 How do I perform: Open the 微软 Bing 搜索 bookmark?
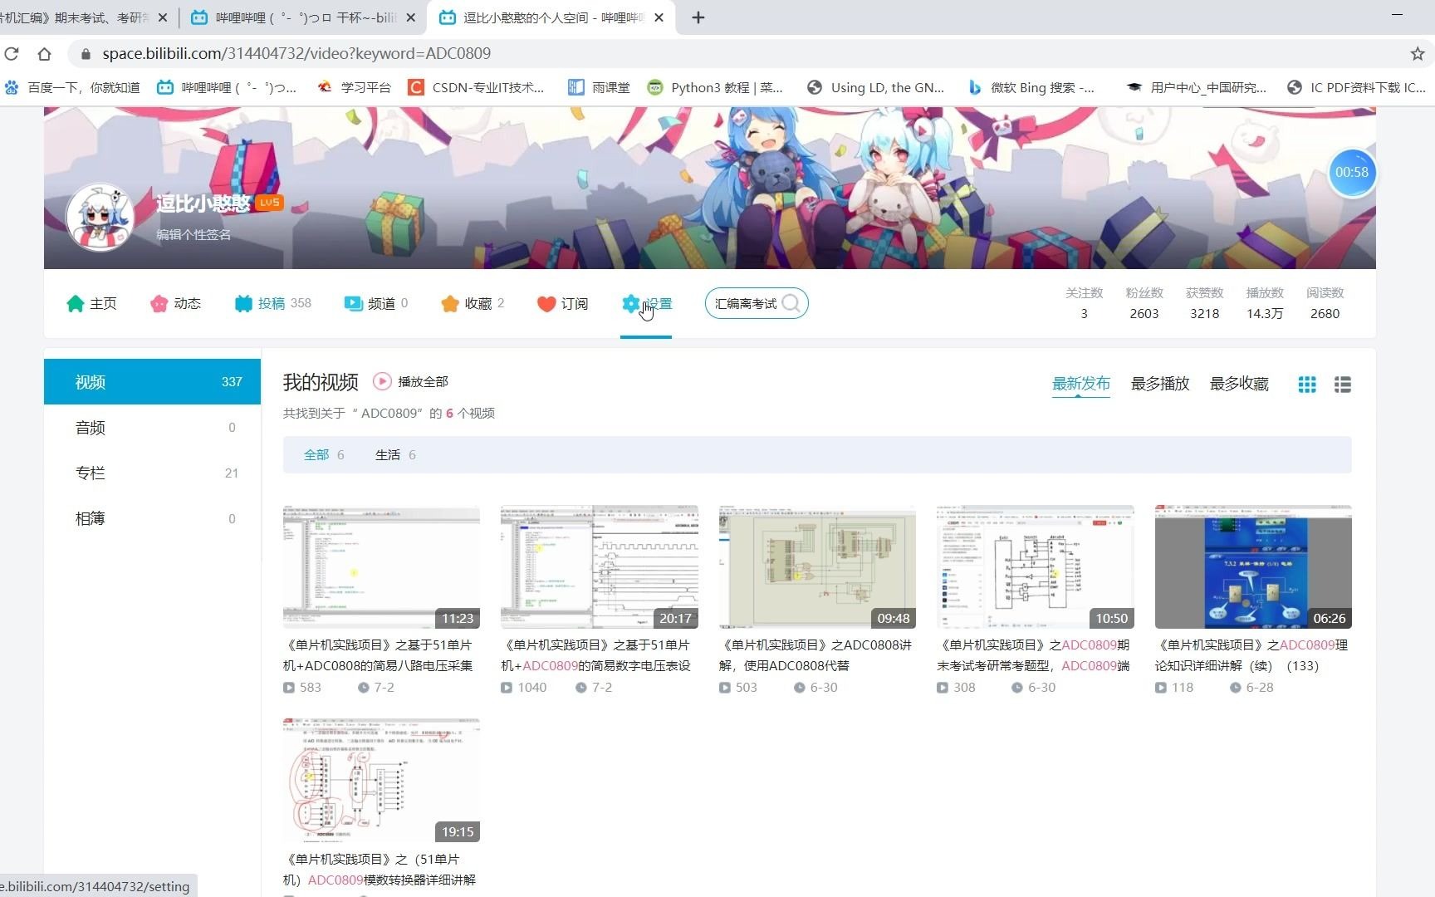(1031, 87)
